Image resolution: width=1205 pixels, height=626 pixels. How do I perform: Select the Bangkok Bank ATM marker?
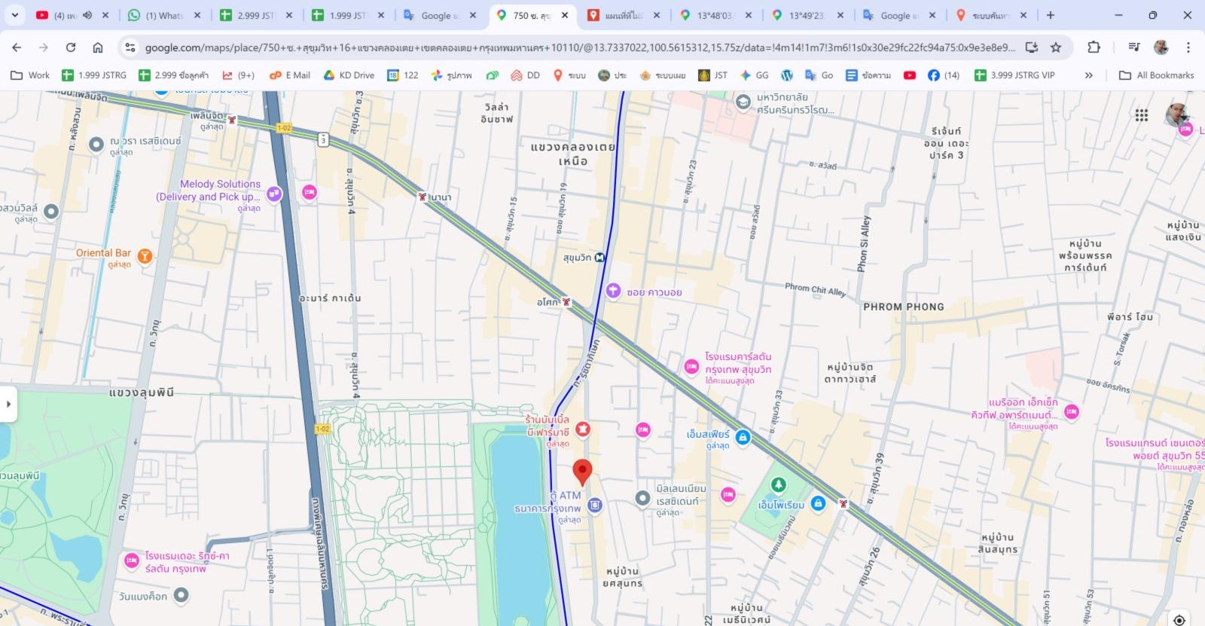(594, 505)
